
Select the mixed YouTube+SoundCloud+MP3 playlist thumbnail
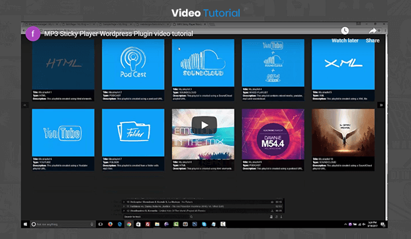point(273,63)
